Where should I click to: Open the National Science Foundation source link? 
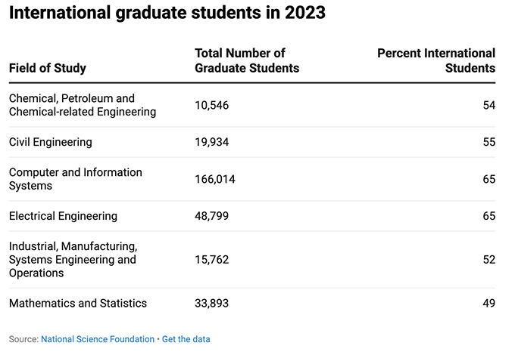[98, 340]
